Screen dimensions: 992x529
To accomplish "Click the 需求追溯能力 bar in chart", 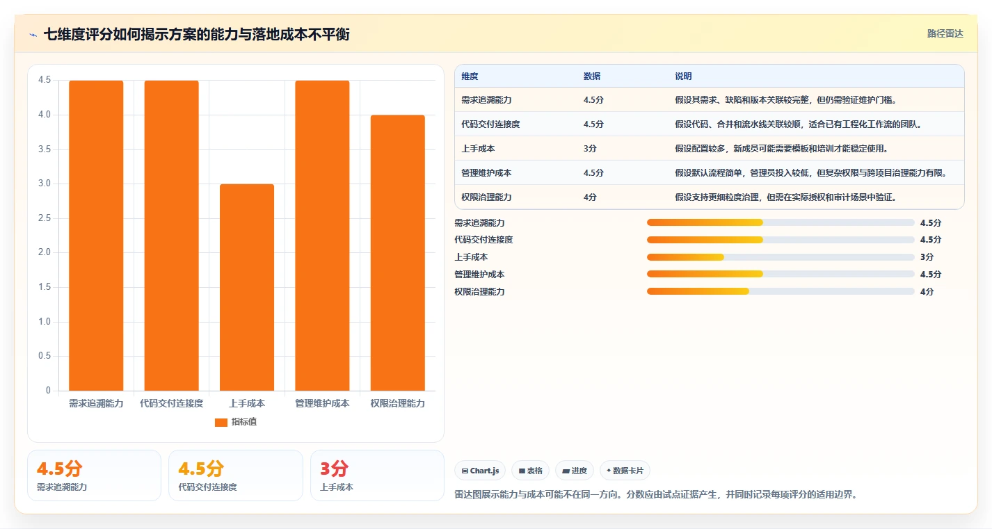I will click(x=96, y=236).
